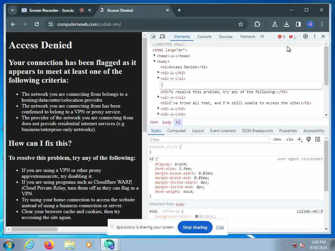Go back to the previous page

coord(13,24)
